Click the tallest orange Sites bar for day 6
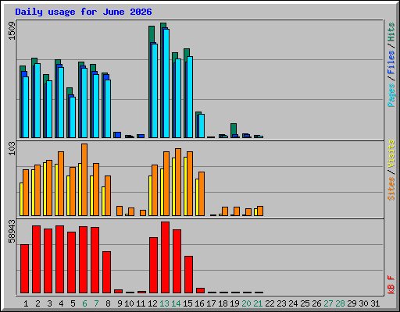 [x=84, y=179]
